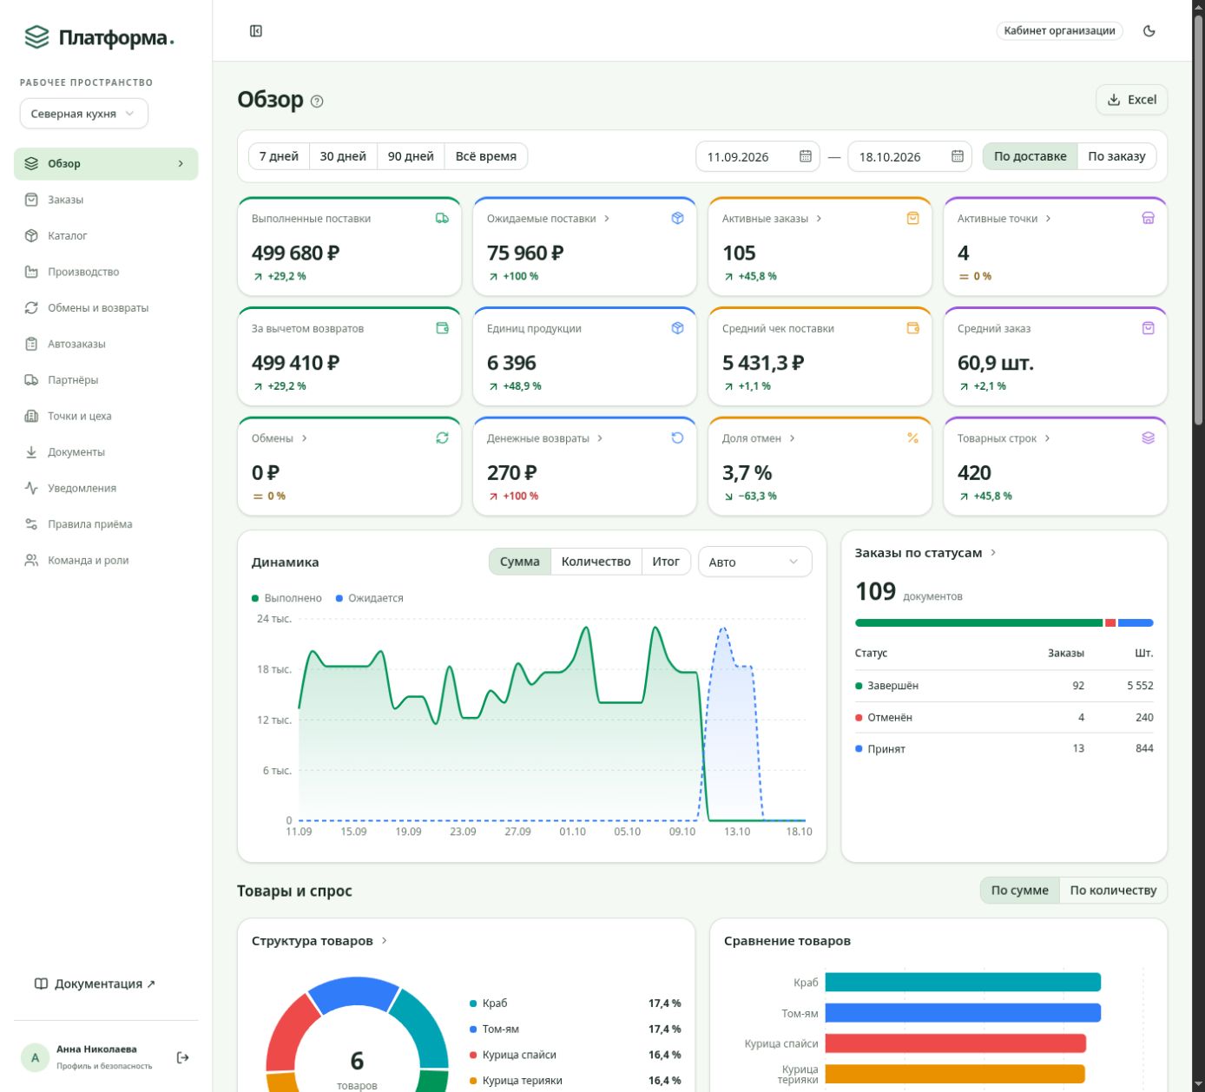
Task: Collapse the sidebar with the panel icon
Action: click(256, 31)
